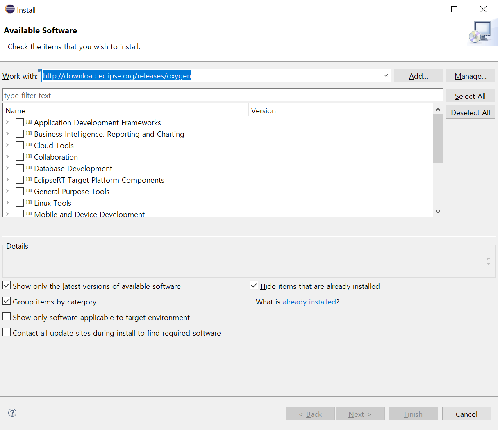Click the software list scroll up arrow
This screenshot has width=498, height=430.
tap(438, 109)
